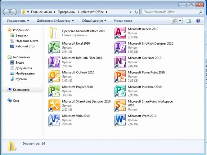Open the Добавить в библиотеку dropdown
This screenshot has width=207, height=155.
(55, 21)
